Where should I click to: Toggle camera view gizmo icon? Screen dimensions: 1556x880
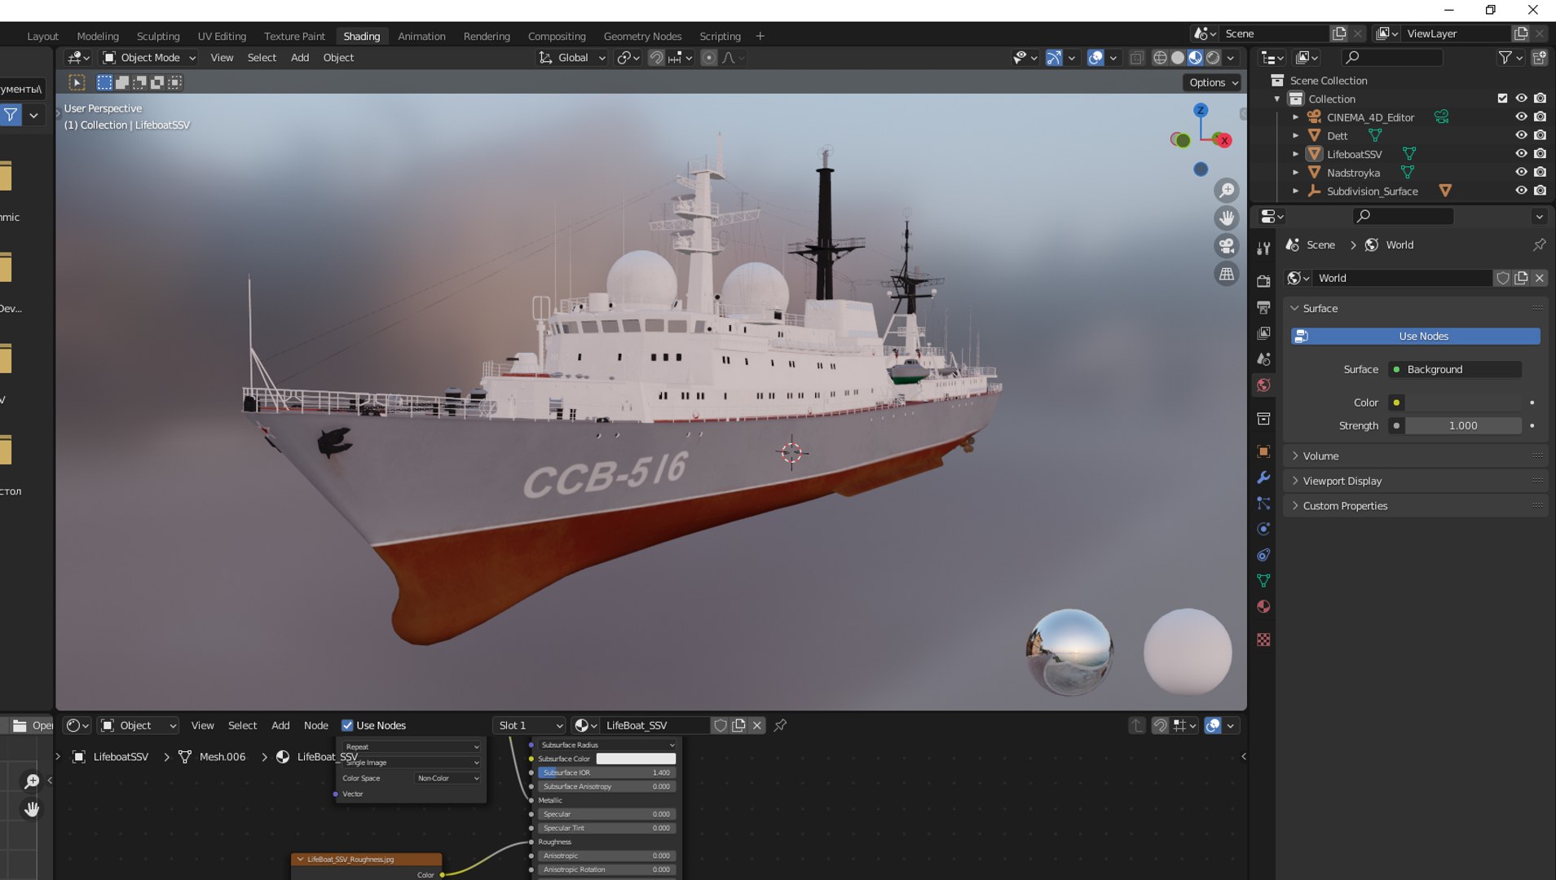[x=1226, y=246]
